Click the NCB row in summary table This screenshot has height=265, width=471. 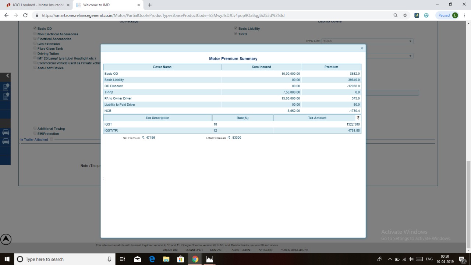pyautogui.click(x=232, y=111)
